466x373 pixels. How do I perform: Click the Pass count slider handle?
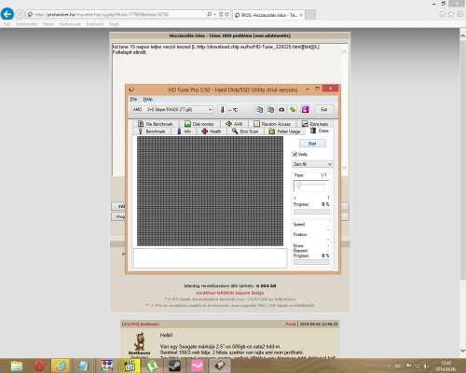coord(299,186)
